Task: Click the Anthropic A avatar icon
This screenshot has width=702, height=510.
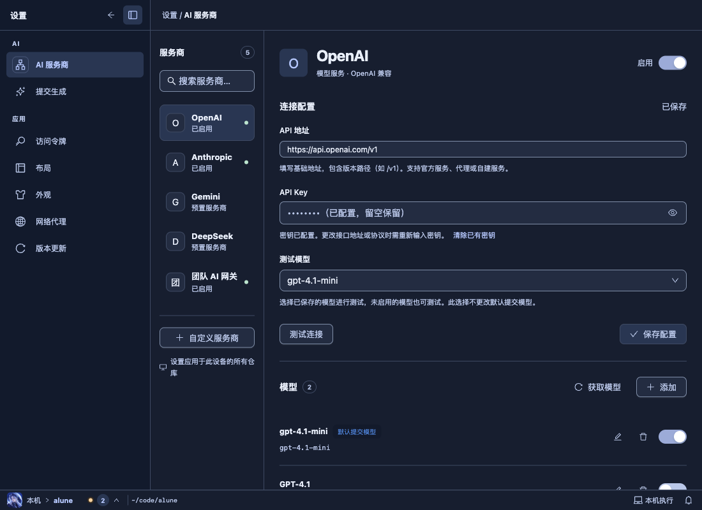Action: (175, 163)
